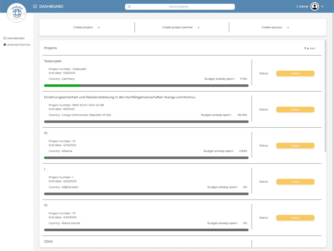Click Active status badge for Ernährungssicherheit project

point(295,110)
